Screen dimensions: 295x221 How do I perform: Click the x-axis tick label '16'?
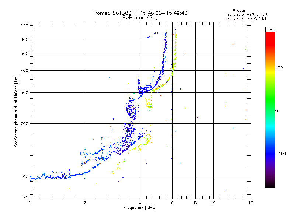click(x=251, y=203)
